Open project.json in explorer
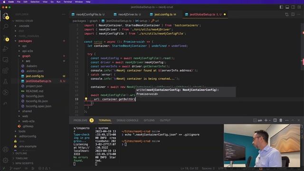The image size is (304, 171). tap(34, 86)
